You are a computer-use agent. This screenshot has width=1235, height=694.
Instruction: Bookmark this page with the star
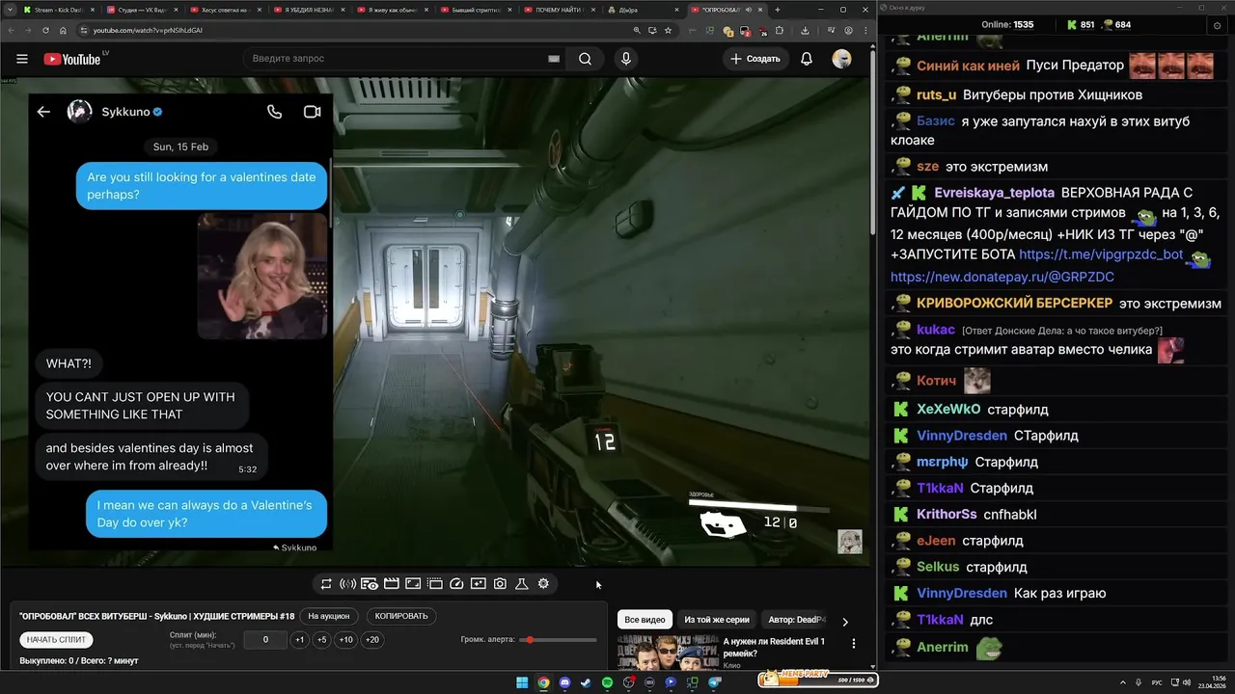click(668, 30)
